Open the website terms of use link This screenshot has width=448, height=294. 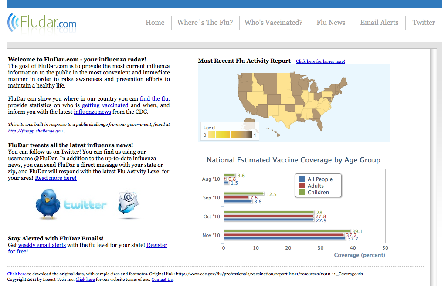click(x=85, y=280)
